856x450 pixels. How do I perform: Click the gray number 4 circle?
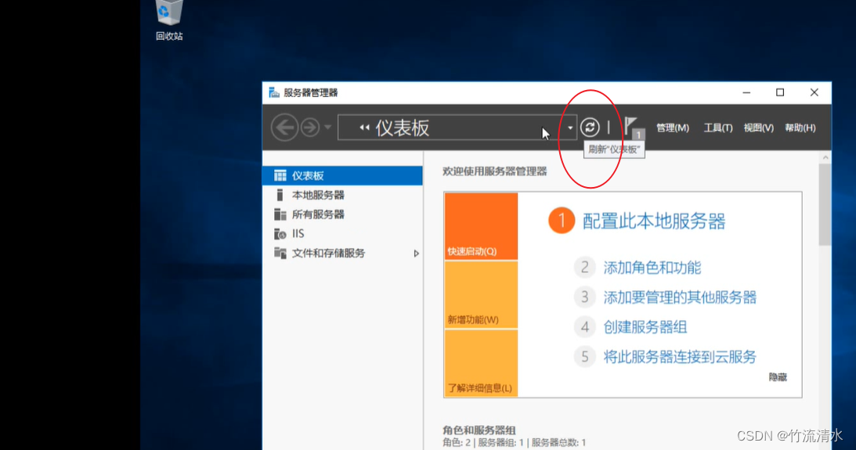(x=585, y=327)
